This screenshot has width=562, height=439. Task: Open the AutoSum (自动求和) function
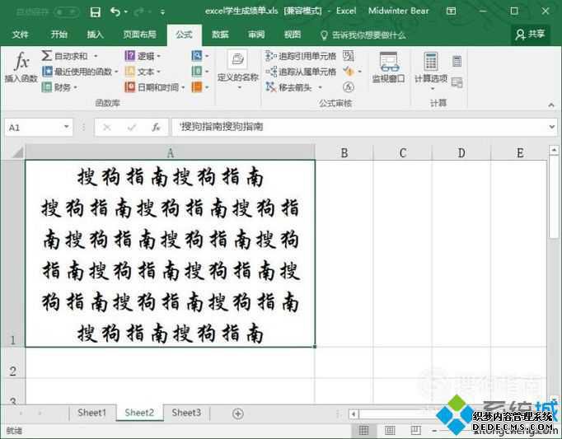pyautogui.click(x=65, y=56)
